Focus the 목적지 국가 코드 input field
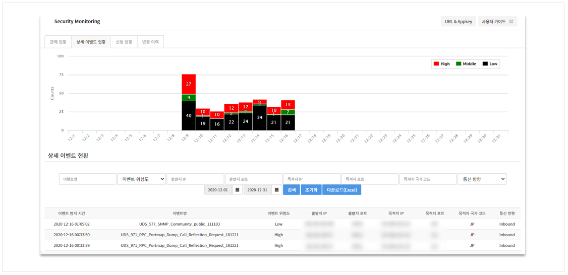 pos(428,179)
